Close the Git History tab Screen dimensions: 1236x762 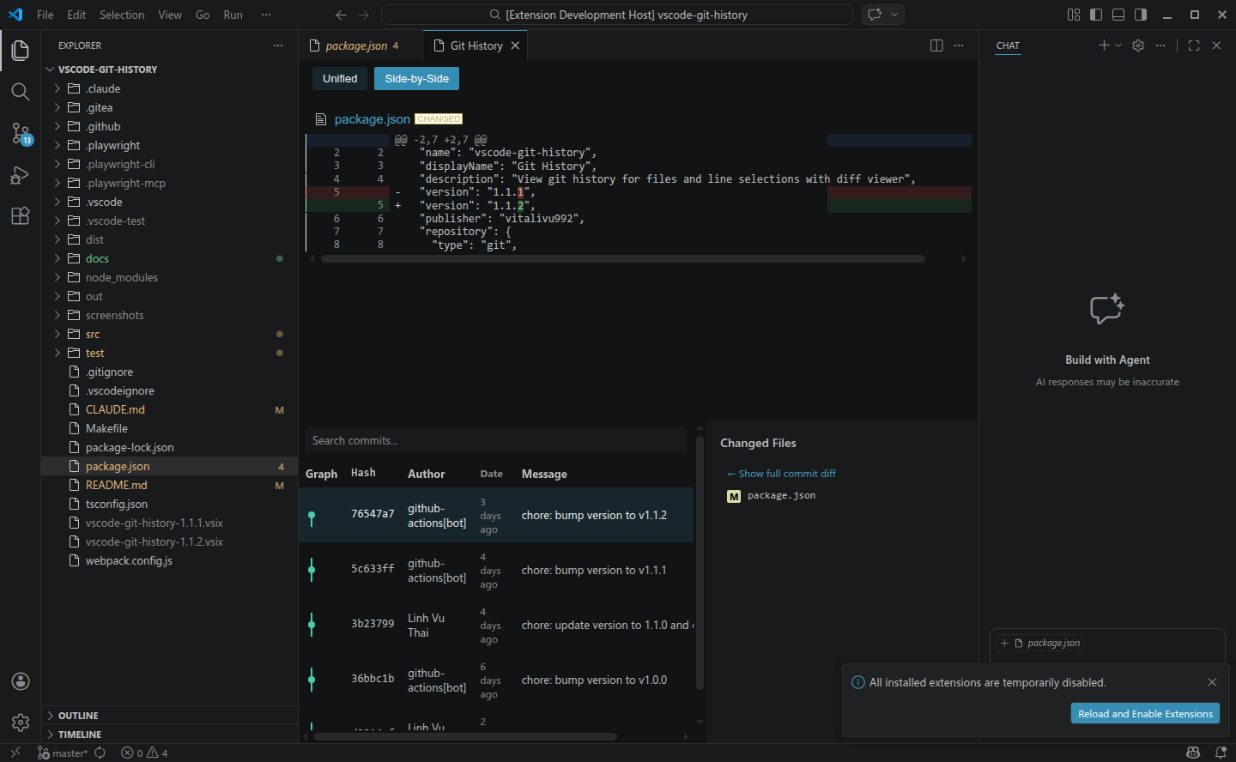click(515, 45)
